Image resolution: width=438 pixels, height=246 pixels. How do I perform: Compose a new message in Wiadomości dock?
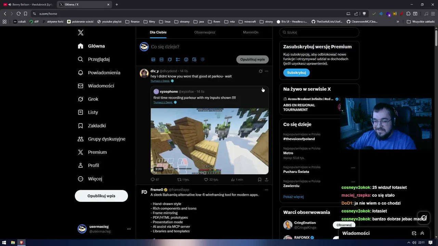[414, 233]
